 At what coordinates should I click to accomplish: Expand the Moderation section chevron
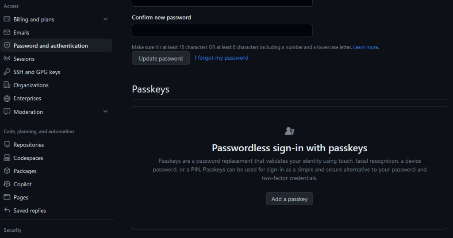[x=105, y=111]
